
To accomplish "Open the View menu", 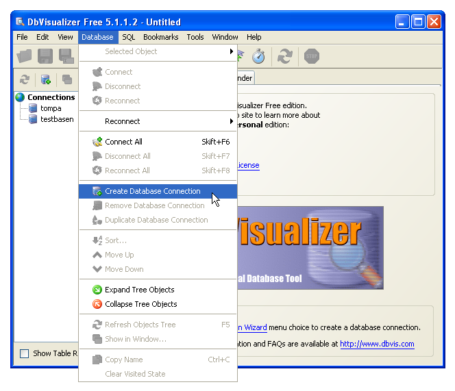I will click(x=65, y=37).
